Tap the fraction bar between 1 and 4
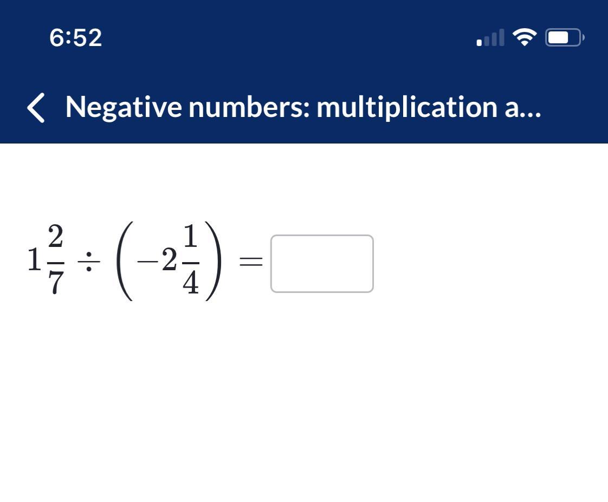608x502 pixels. [191, 263]
